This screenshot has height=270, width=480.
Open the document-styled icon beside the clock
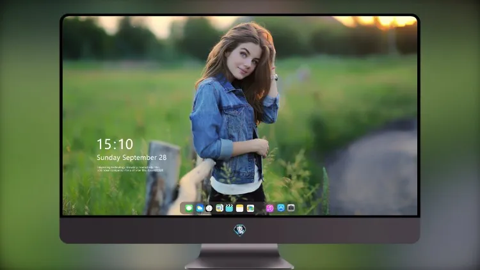pyautogui.click(x=219, y=208)
